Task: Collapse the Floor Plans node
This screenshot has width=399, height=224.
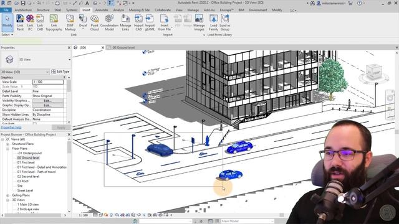Action: [7, 149]
